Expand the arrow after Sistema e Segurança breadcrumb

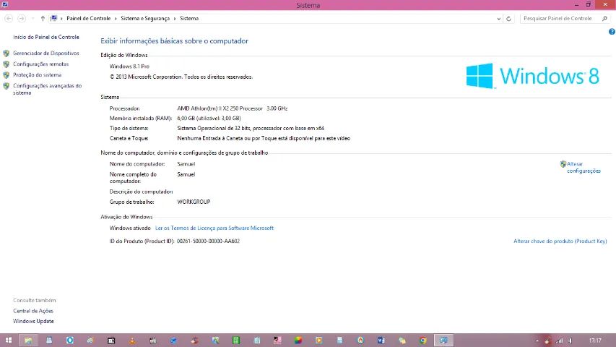(175, 19)
